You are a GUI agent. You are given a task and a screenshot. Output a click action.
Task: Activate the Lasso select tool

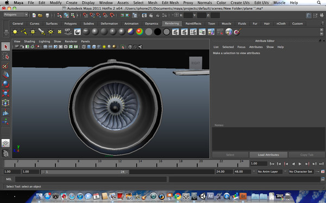pos(5,56)
